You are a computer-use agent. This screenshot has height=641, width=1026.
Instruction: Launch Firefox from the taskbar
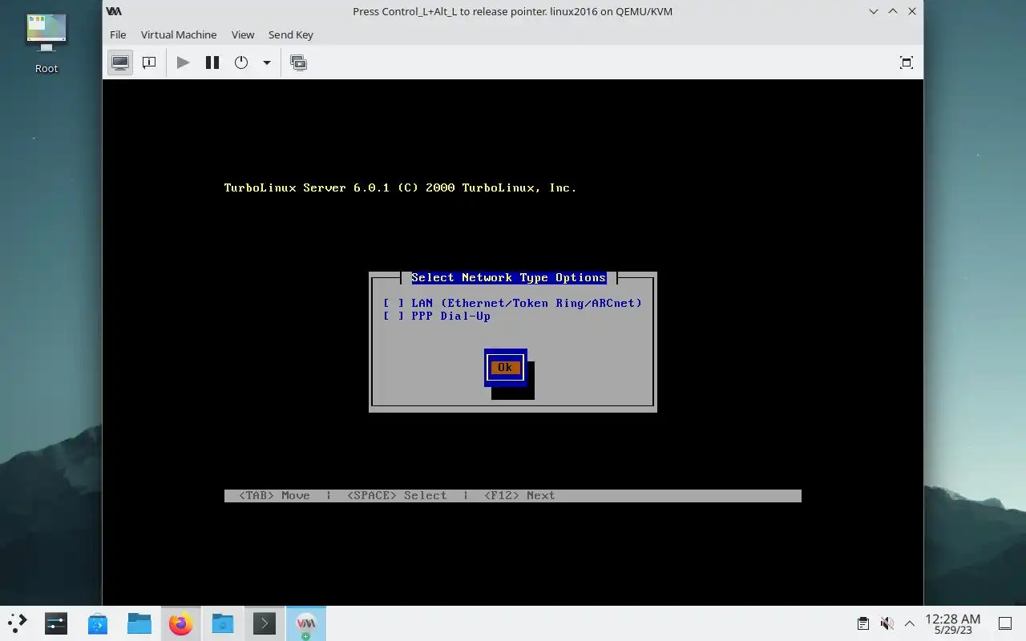[181, 623]
